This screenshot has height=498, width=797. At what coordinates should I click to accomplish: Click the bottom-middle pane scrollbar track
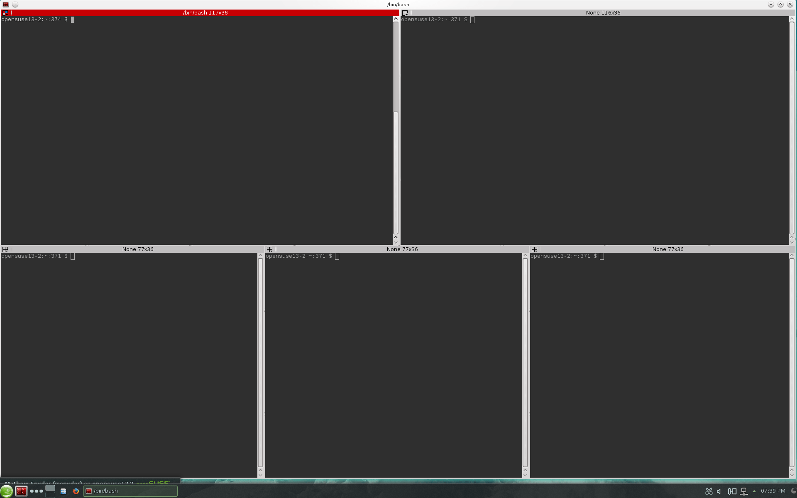[525, 363]
